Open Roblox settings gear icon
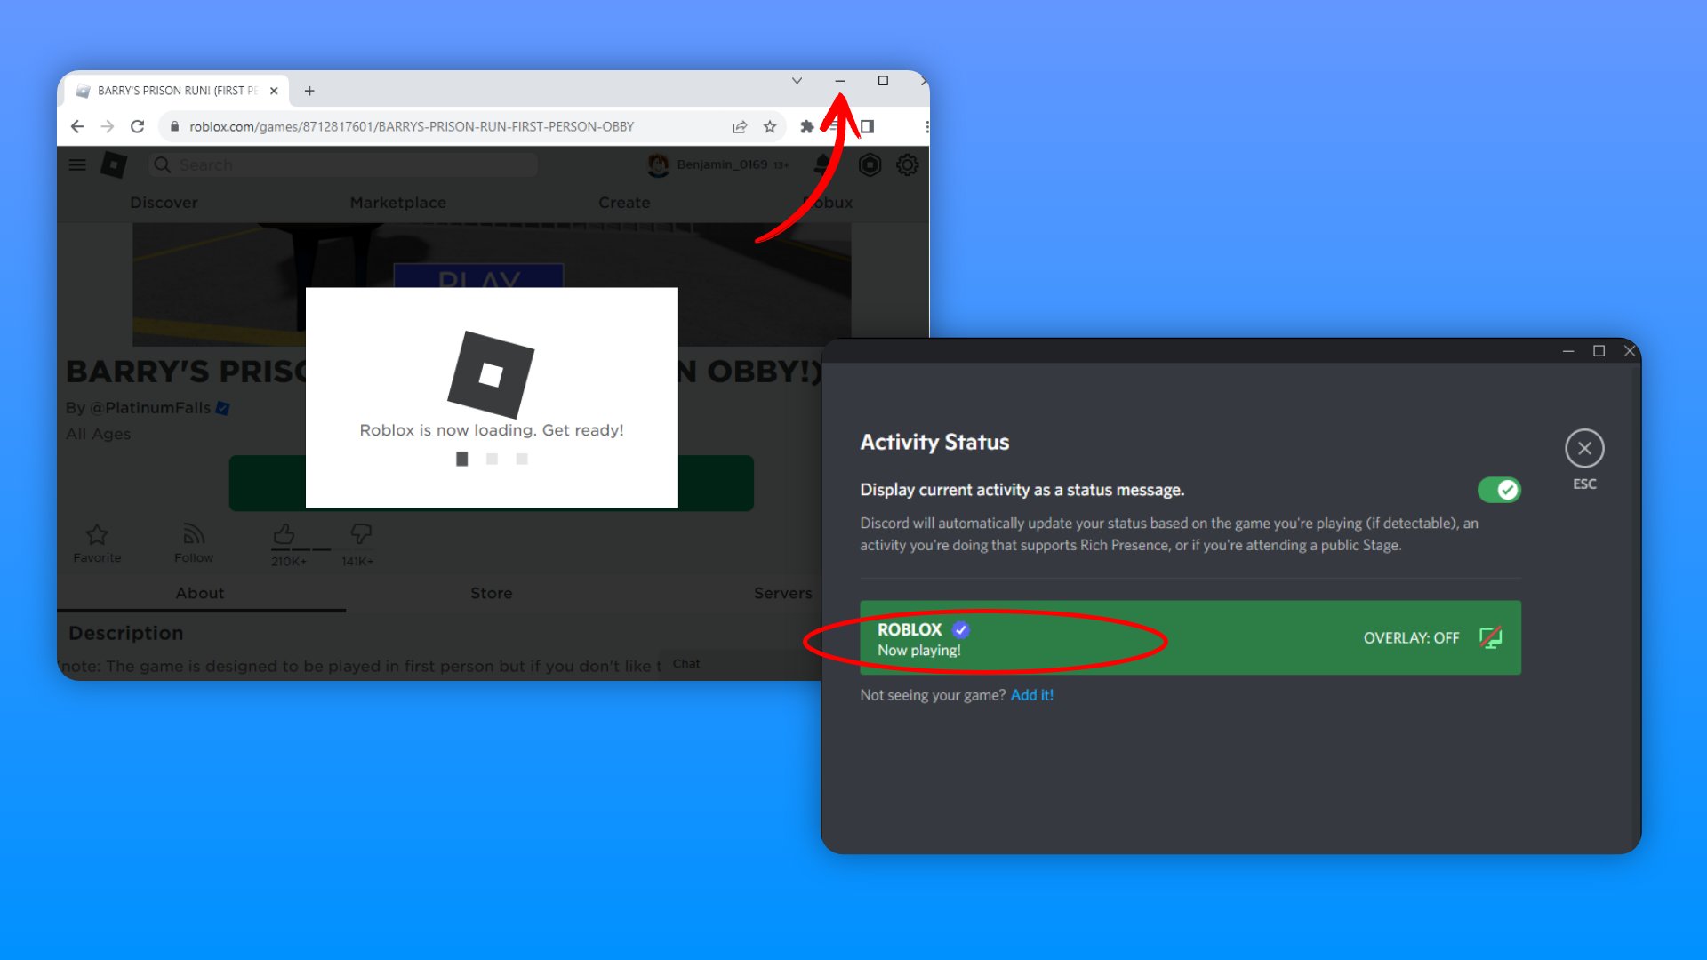Screen dimensions: 1707x960 907,164
